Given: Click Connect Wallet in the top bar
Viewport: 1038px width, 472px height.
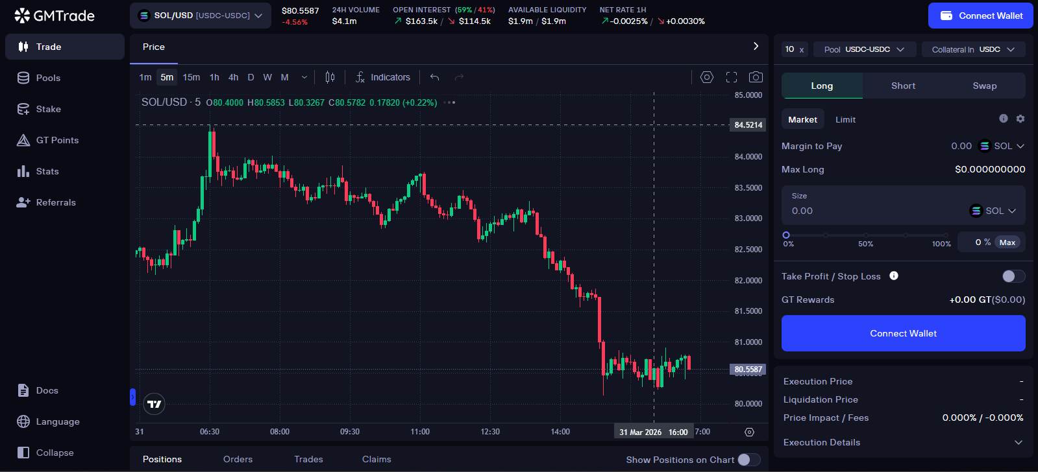Looking at the screenshot, I should click(x=980, y=16).
